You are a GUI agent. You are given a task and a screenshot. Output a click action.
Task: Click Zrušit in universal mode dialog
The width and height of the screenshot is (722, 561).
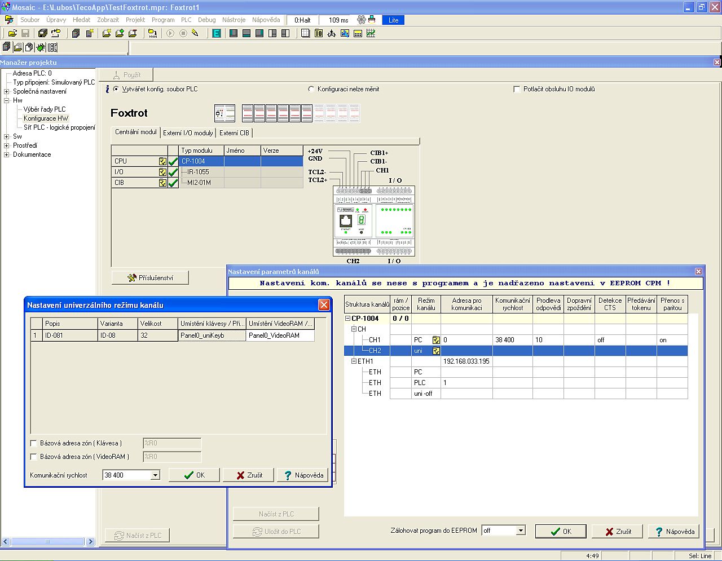249,475
